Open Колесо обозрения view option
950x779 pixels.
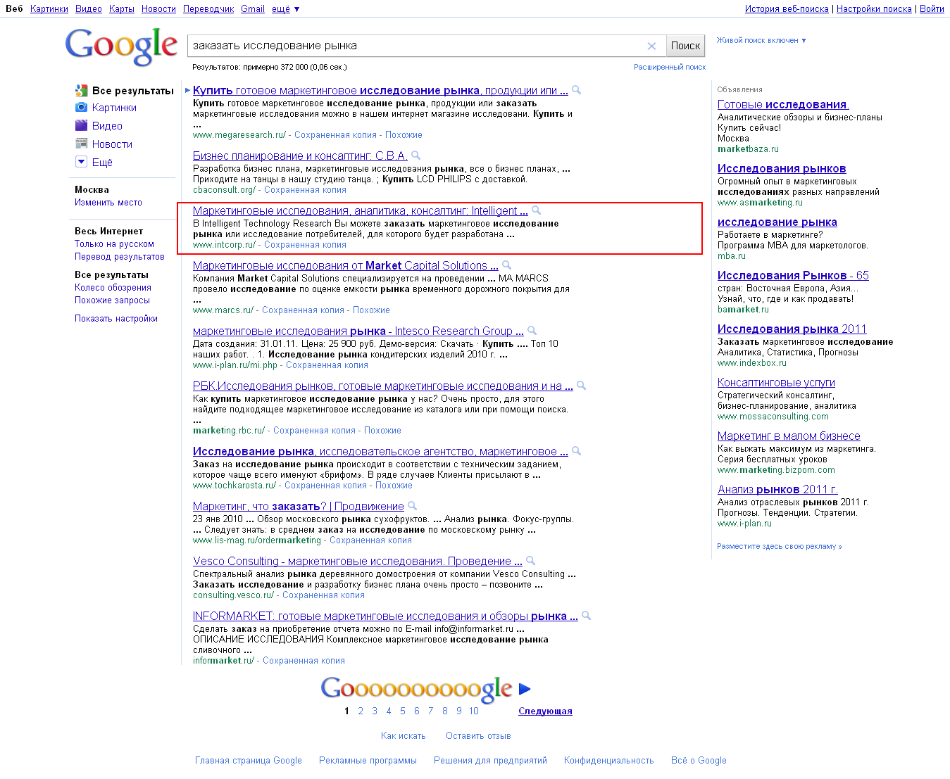pos(113,288)
